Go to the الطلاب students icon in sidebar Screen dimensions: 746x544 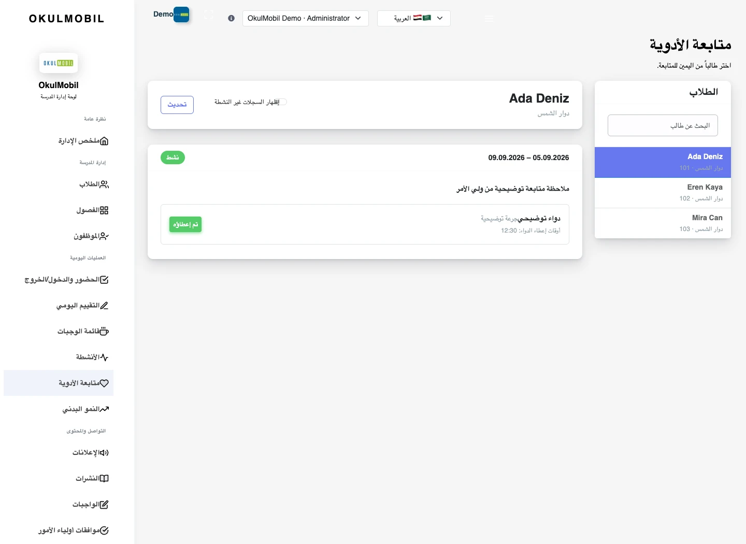click(x=104, y=184)
